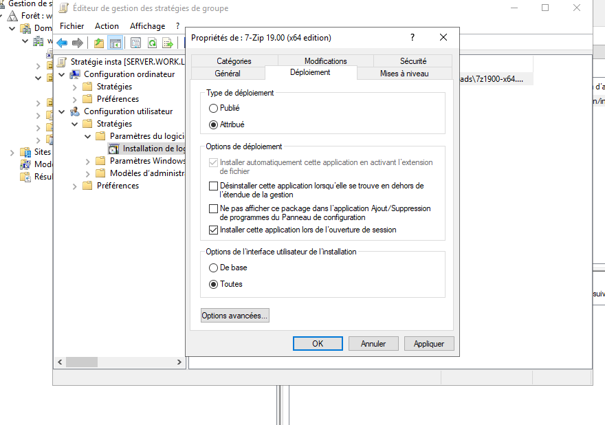Check Désinstaller cette application checkbox
This screenshot has height=425, width=605.
click(x=213, y=186)
